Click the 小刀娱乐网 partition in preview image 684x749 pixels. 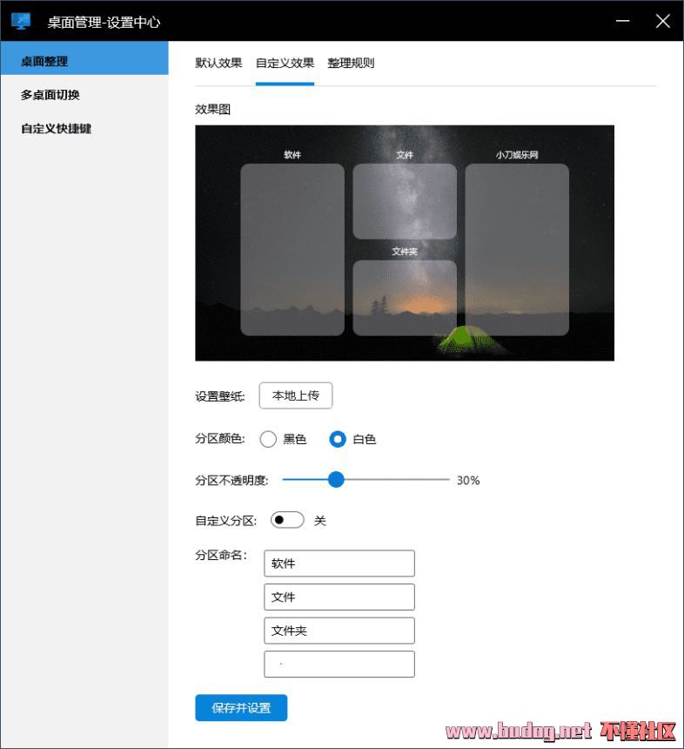tap(517, 249)
